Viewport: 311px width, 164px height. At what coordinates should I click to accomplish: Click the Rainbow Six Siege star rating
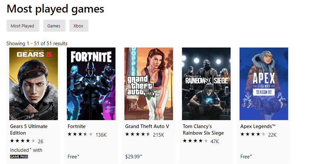pyautogui.click(x=195, y=141)
